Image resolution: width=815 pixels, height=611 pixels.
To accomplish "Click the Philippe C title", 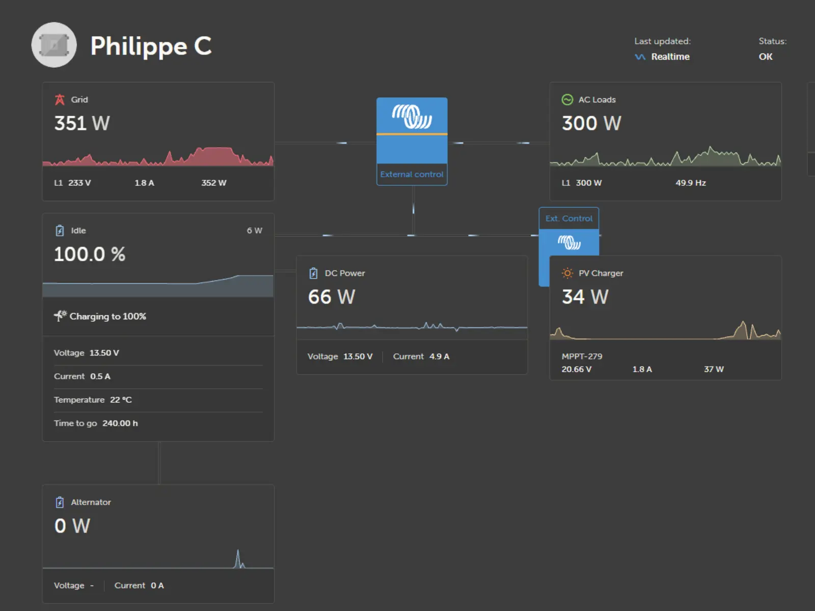I will [151, 46].
